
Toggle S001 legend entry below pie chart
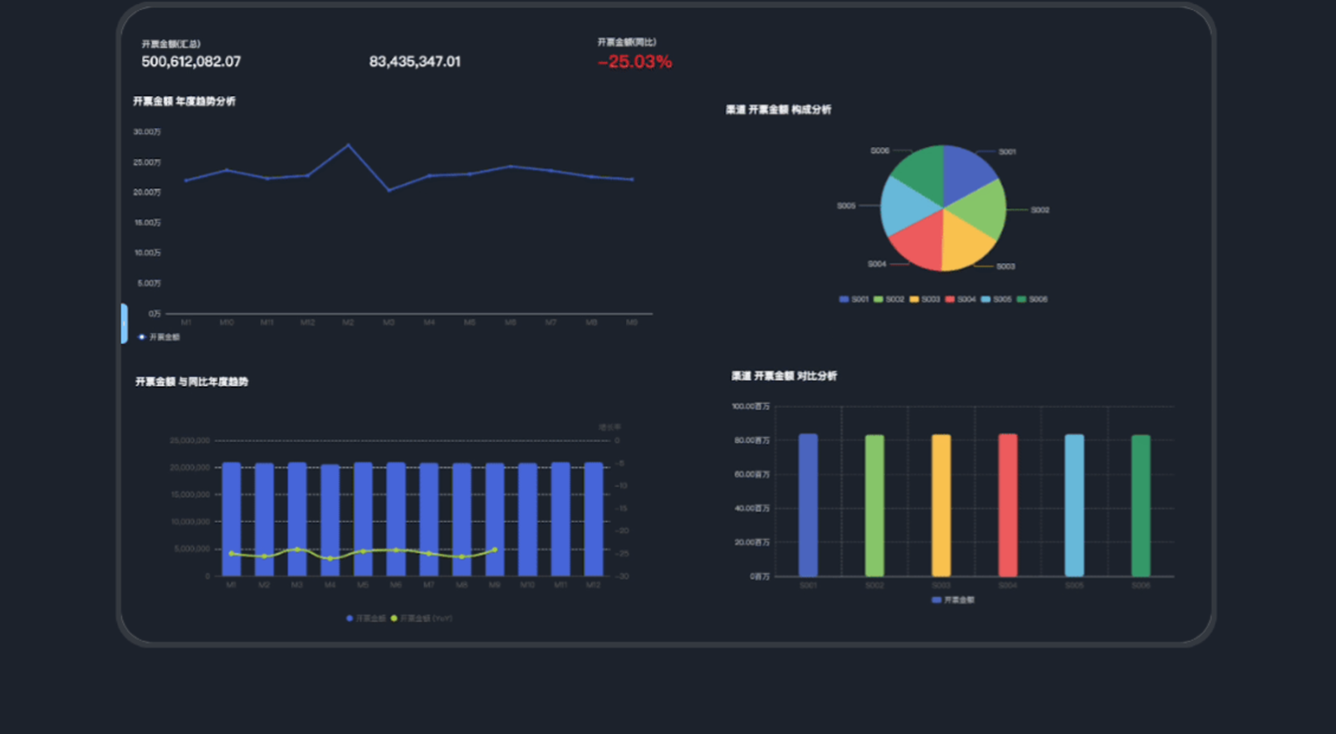854,300
